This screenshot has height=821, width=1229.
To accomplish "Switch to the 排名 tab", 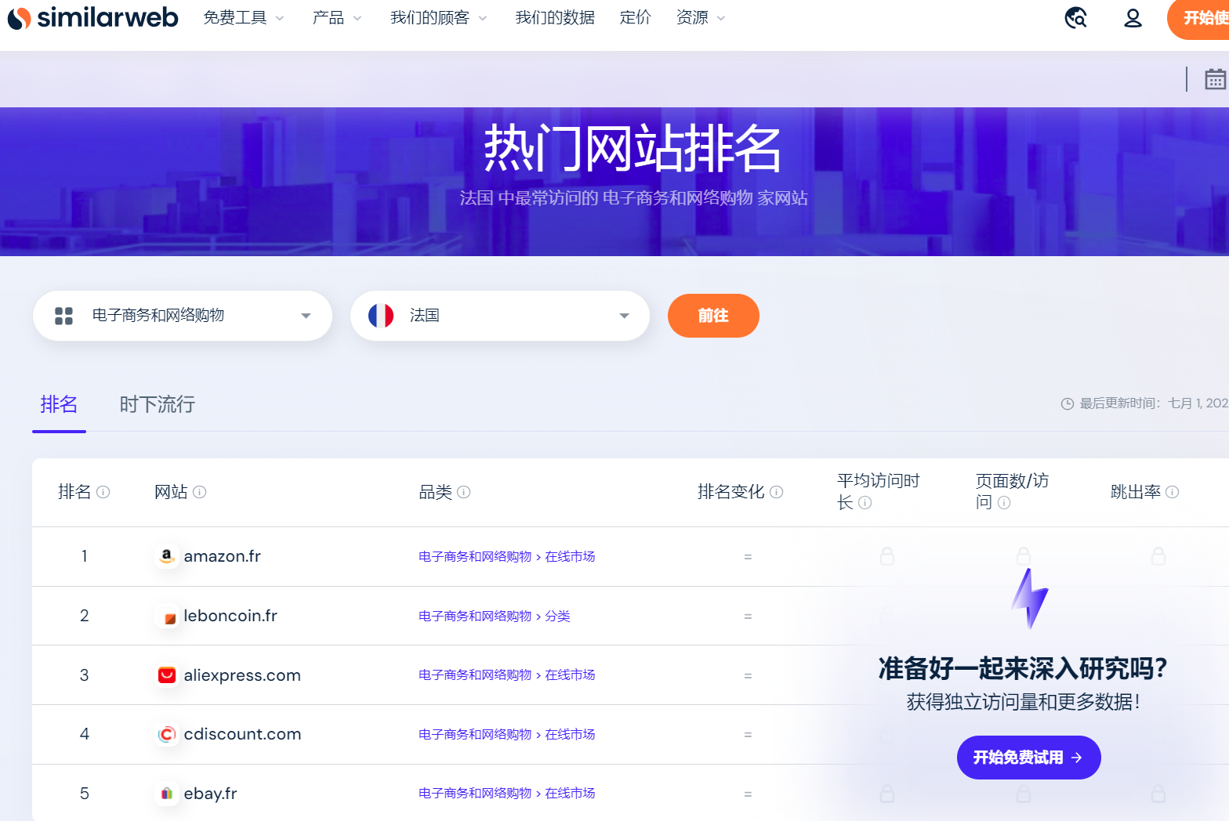I will 59,404.
